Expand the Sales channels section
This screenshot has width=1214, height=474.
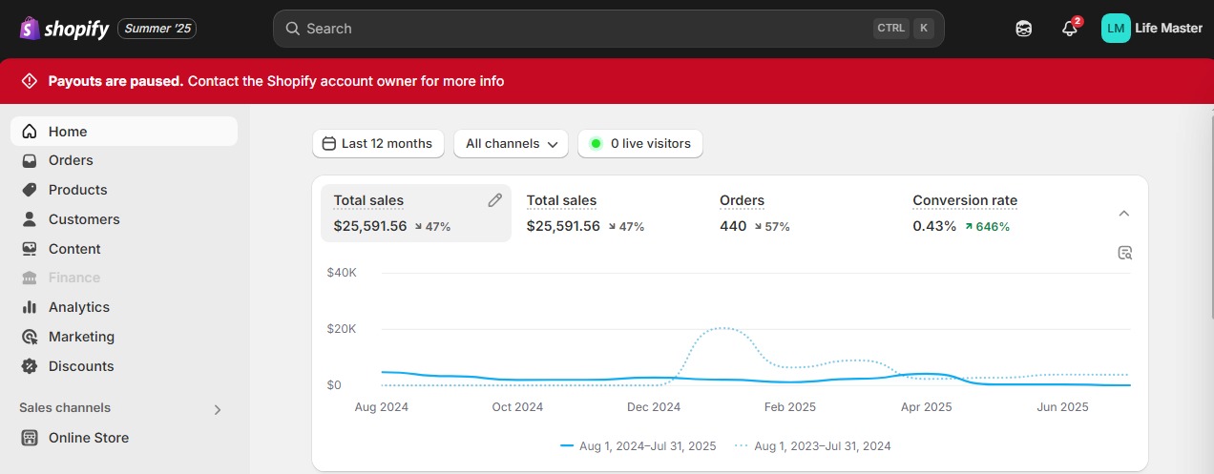pyautogui.click(x=217, y=409)
